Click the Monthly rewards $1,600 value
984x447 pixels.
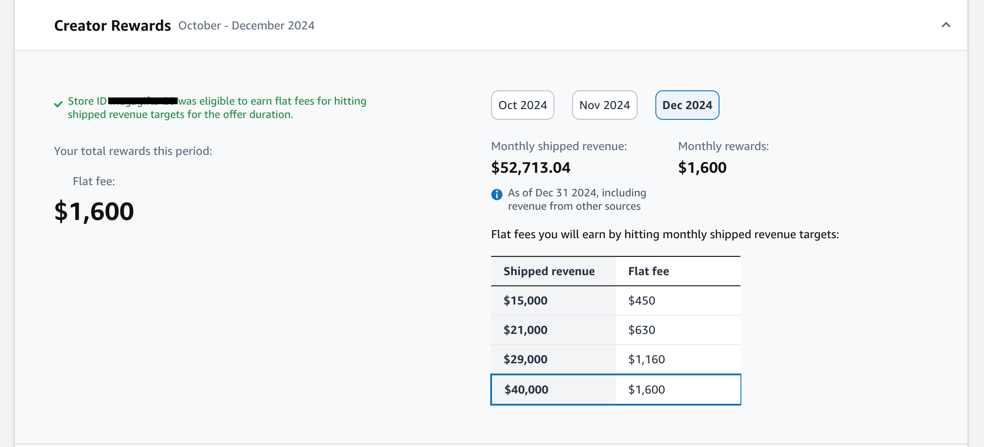pyautogui.click(x=702, y=168)
